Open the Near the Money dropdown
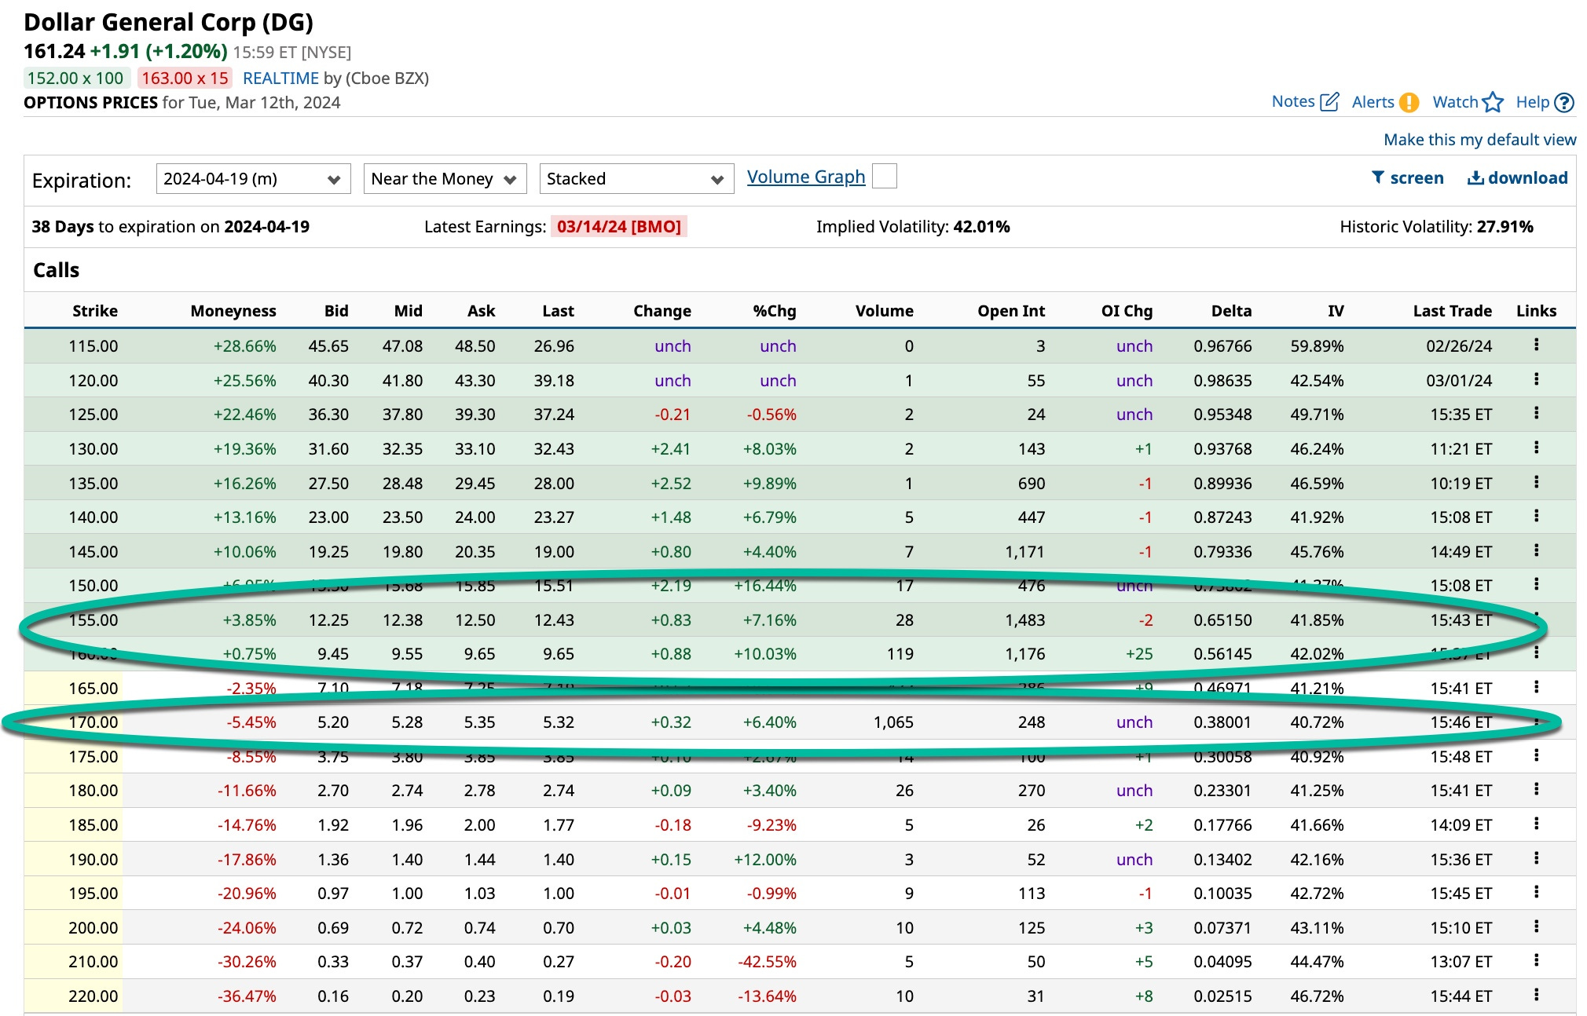 (x=444, y=179)
